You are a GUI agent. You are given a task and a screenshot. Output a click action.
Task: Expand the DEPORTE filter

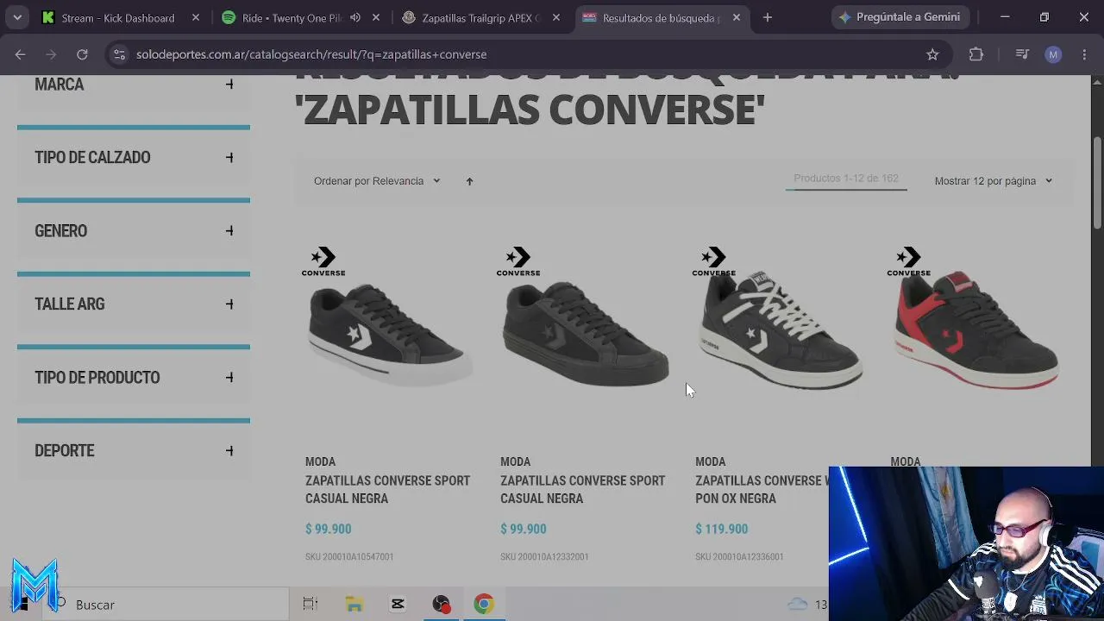(134, 451)
